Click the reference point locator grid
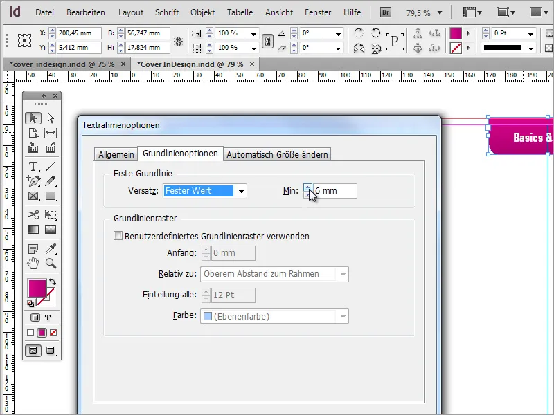 click(24, 40)
